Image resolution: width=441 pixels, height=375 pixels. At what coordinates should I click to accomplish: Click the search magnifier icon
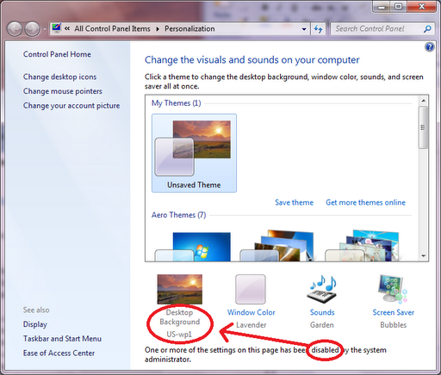(x=427, y=28)
